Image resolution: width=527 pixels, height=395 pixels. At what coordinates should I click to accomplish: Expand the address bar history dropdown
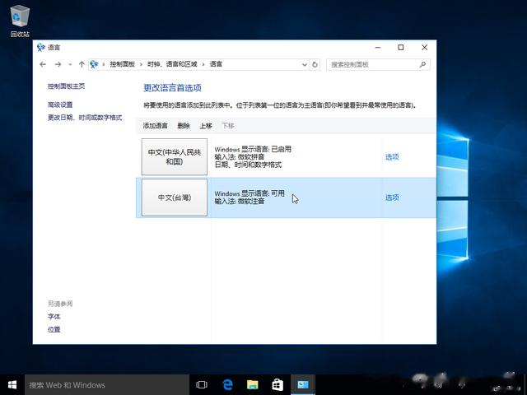305,64
